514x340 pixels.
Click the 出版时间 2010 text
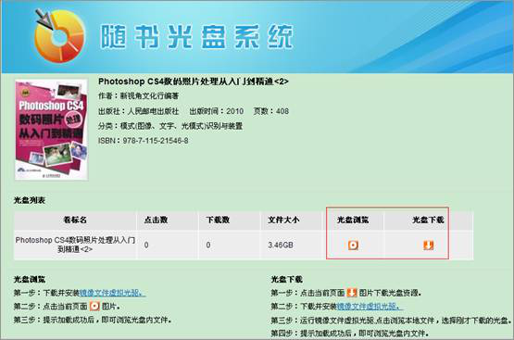point(217,111)
